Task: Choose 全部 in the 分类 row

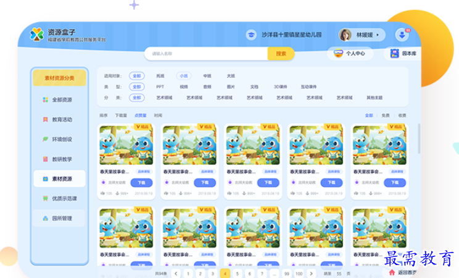Action: 137,98
